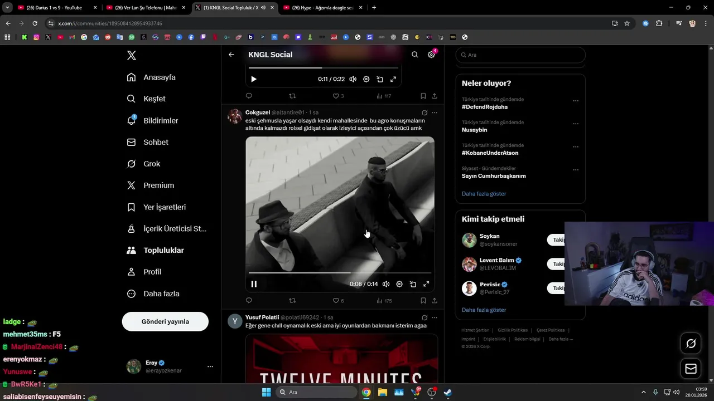The image size is (714, 401).
Task: Open floating messages envelope button
Action: (x=691, y=369)
